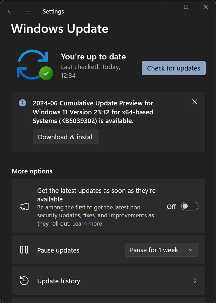Image resolution: width=216 pixels, height=303 pixels.
Task: Click the info icon beside the KB5039302 notice
Action: [22, 103]
